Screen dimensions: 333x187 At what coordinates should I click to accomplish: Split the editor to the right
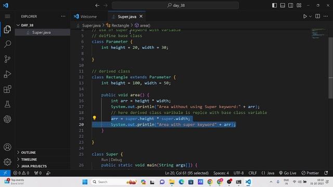pyautogui.click(x=318, y=16)
